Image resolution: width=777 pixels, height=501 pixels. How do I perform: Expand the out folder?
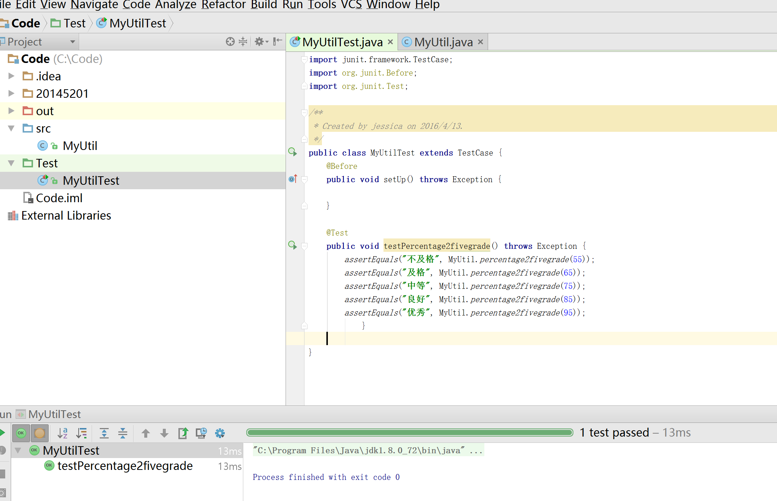pyautogui.click(x=11, y=111)
